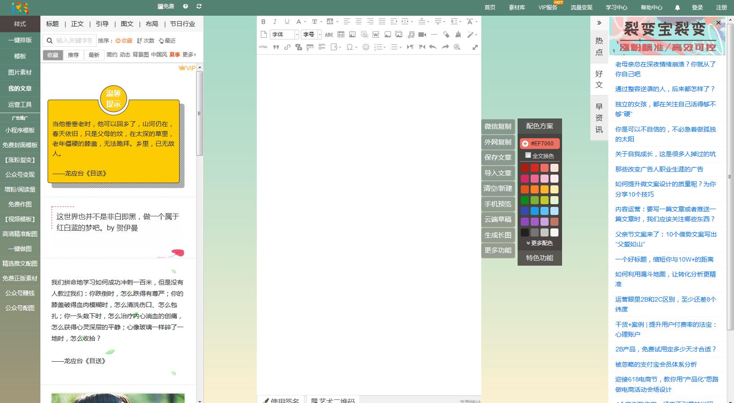Viewport: 734px width, 403px height.
Task: Center align text in the editor
Action: (359, 22)
